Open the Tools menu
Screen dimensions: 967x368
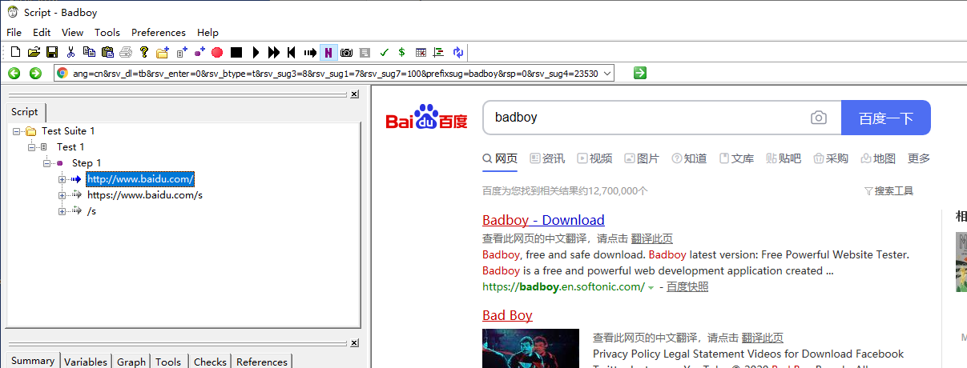coord(107,33)
